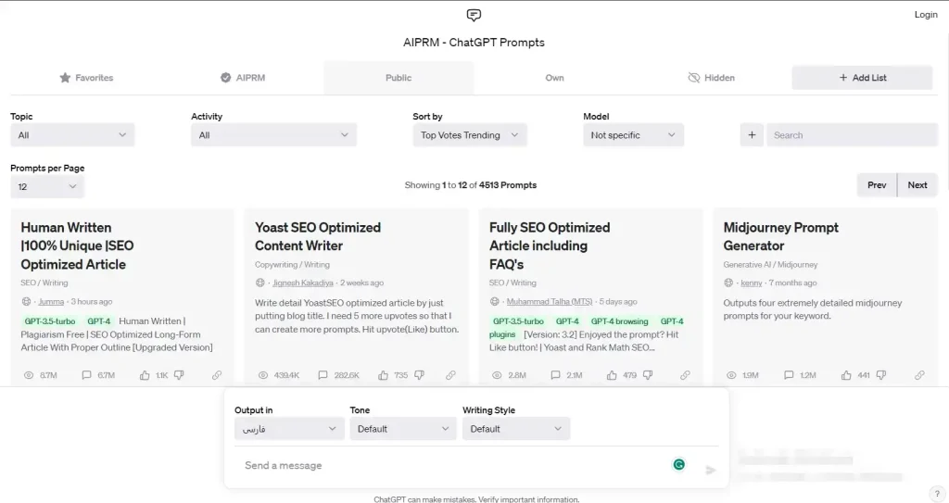
Task: Copy link of Fully SEO Optimized Article prompt
Action: [685, 375]
